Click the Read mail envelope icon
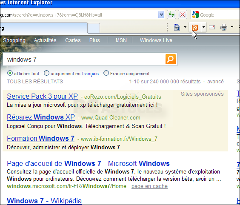240x205 pixels. coord(212,27)
